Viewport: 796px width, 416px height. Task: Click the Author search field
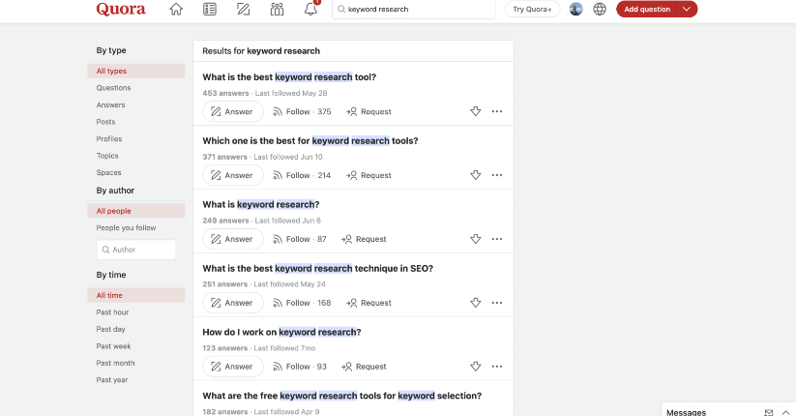tap(136, 250)
